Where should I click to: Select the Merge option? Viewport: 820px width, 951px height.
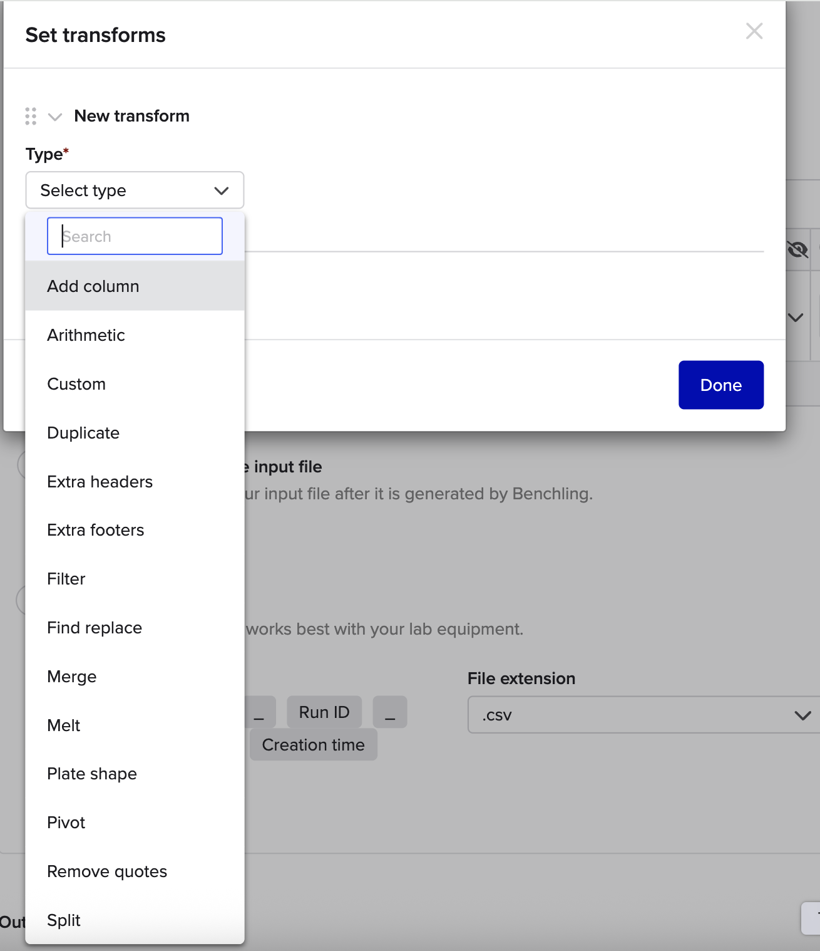pyautogui.click(x=72, y=677)
